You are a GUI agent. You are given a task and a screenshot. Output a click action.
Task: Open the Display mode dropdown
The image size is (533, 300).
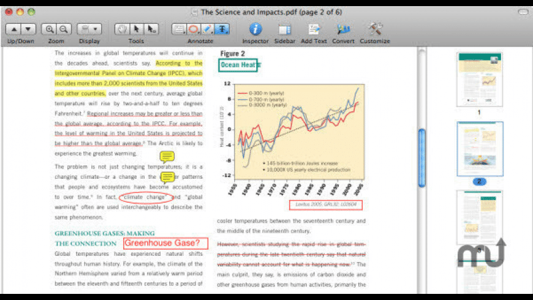tap(89, 29)
